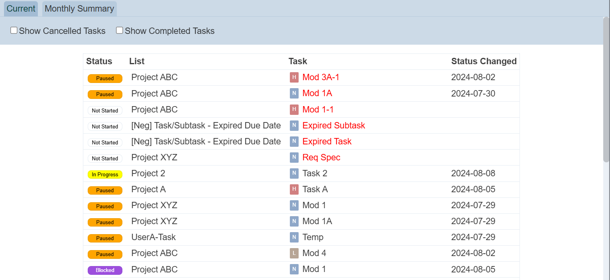
Task: Open the red Req Spec task link
Action: pos(321,158)
